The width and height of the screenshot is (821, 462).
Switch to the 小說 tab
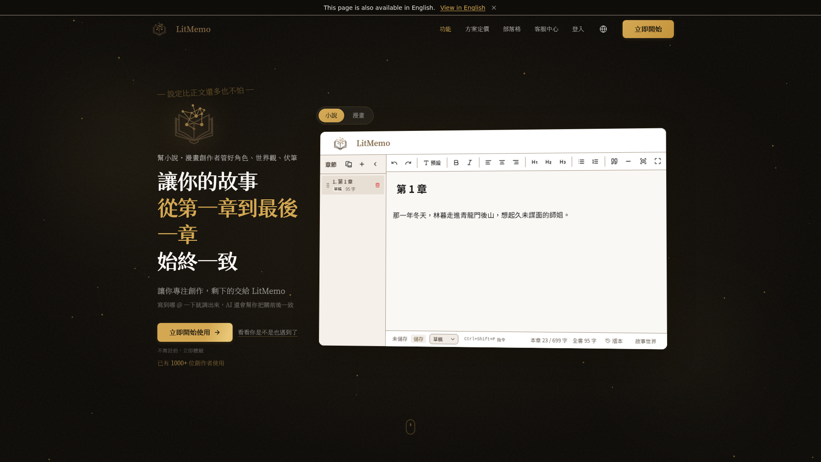(x=331, y=115)
